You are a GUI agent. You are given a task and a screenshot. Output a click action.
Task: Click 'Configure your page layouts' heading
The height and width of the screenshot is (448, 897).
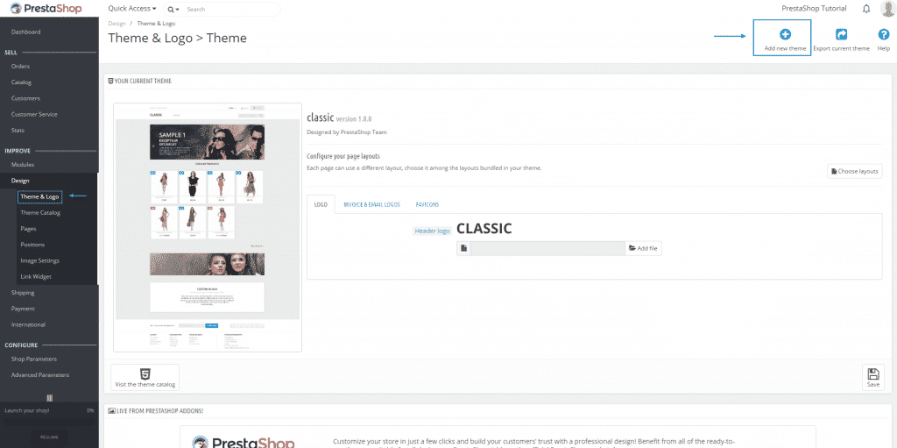343,156
